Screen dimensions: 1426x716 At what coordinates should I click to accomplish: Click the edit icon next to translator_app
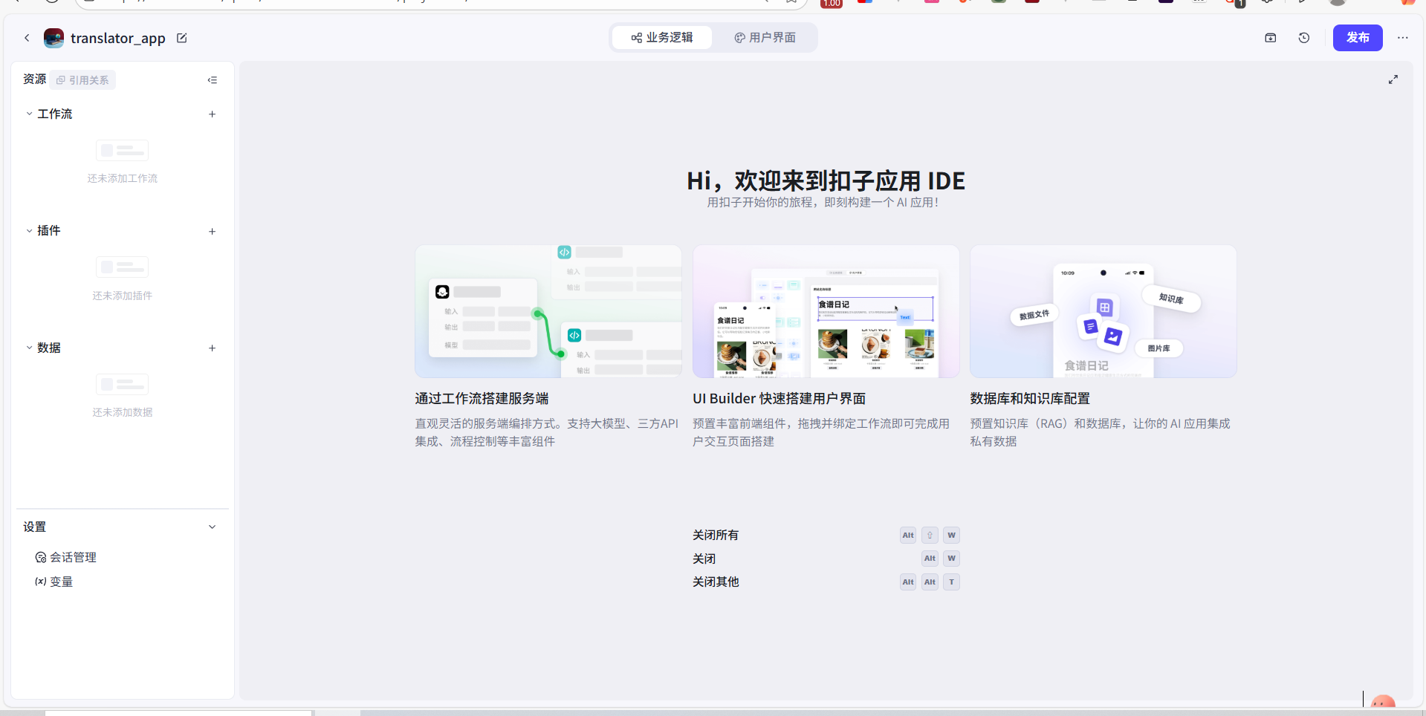pos(182,38)
